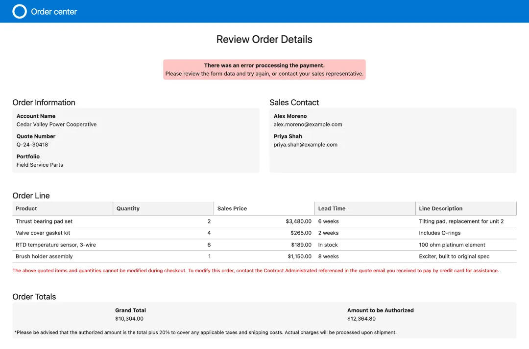
Task: Click the In stock lead time
Action: 328,245
